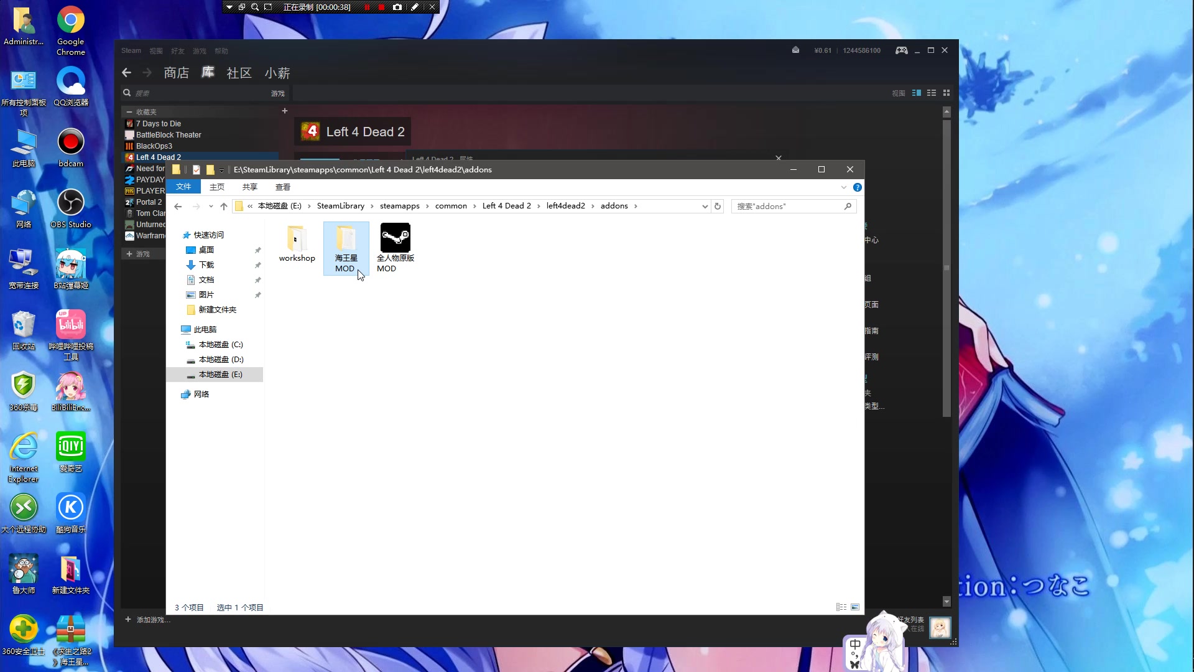Open 下载 in quick access

tap(206, 265)
